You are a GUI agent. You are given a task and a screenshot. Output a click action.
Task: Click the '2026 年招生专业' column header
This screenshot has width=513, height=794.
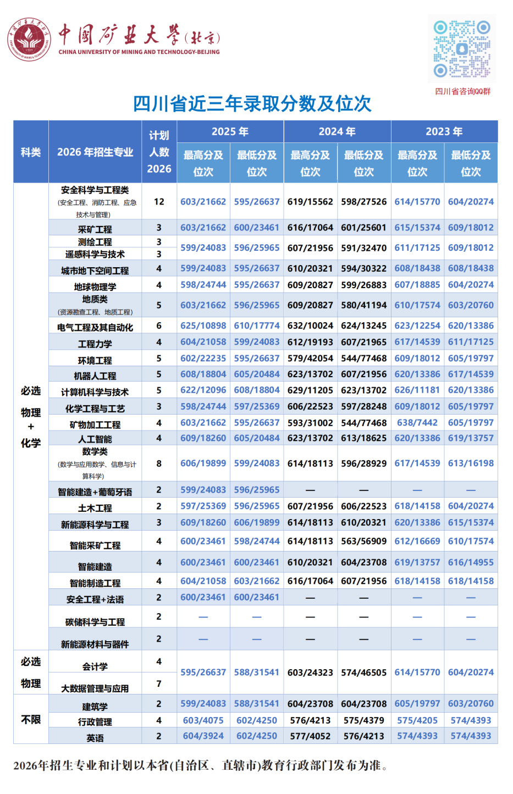coord(95,152)
